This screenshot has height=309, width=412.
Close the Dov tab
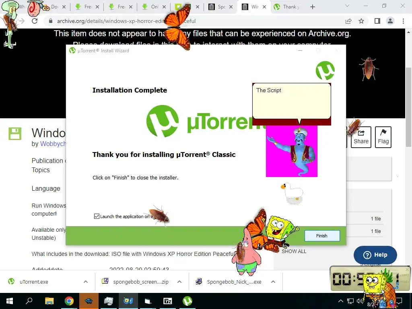click(64, 7)
